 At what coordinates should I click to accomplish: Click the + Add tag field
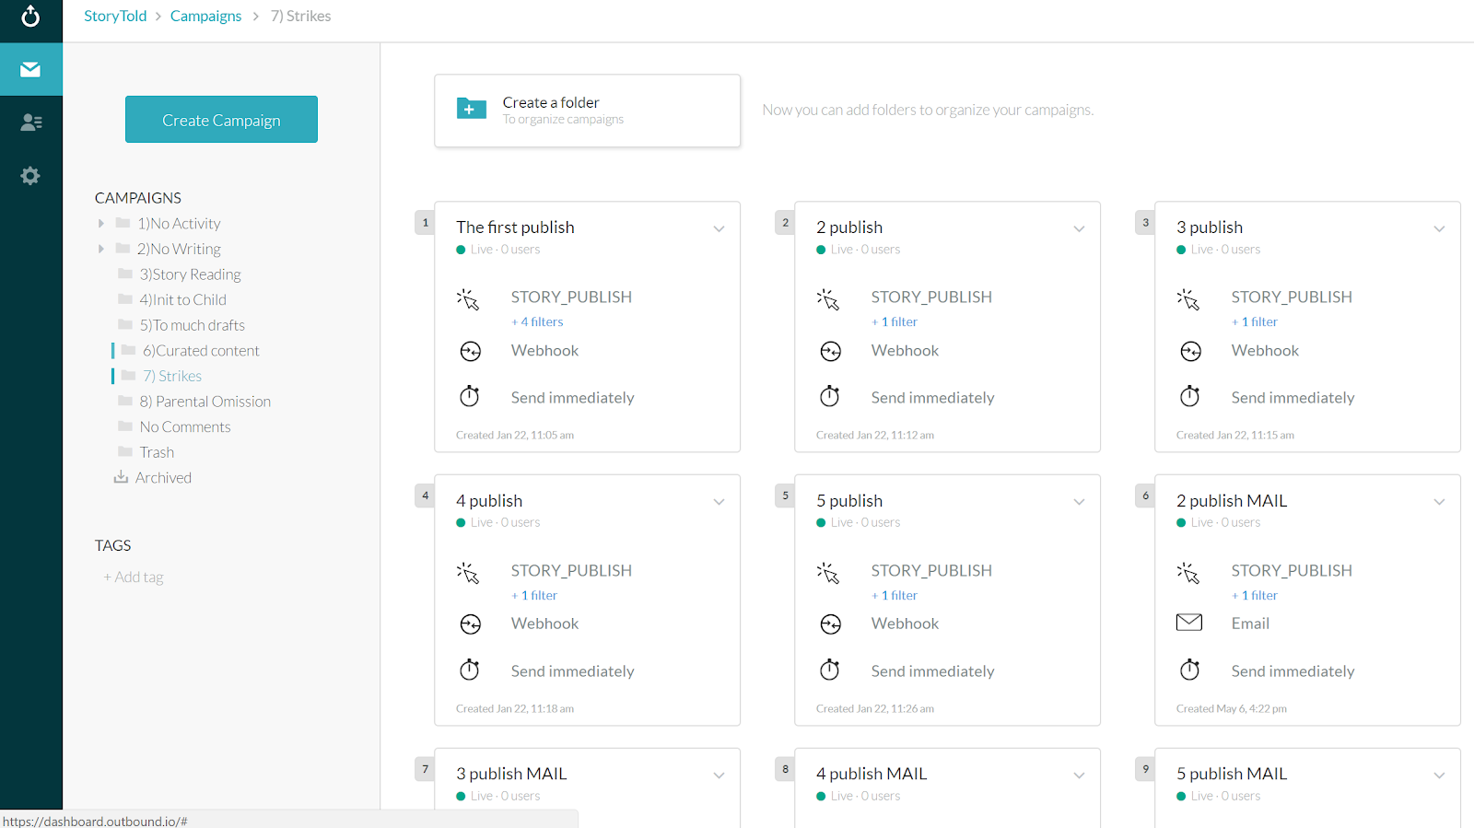tap(134, 577)
